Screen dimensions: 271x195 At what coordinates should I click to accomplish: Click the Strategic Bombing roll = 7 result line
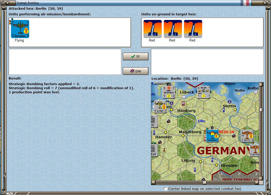click(72, 88)
